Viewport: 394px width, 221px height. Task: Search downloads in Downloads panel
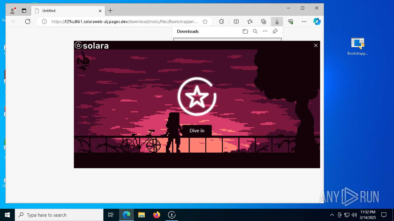(255, 31)
